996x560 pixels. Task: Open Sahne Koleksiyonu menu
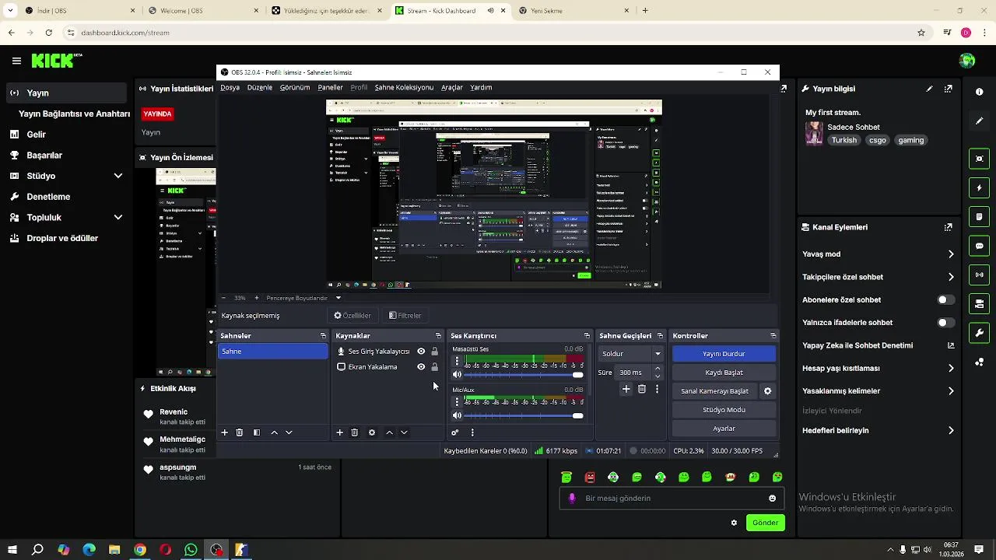click(x=404, y=88)
